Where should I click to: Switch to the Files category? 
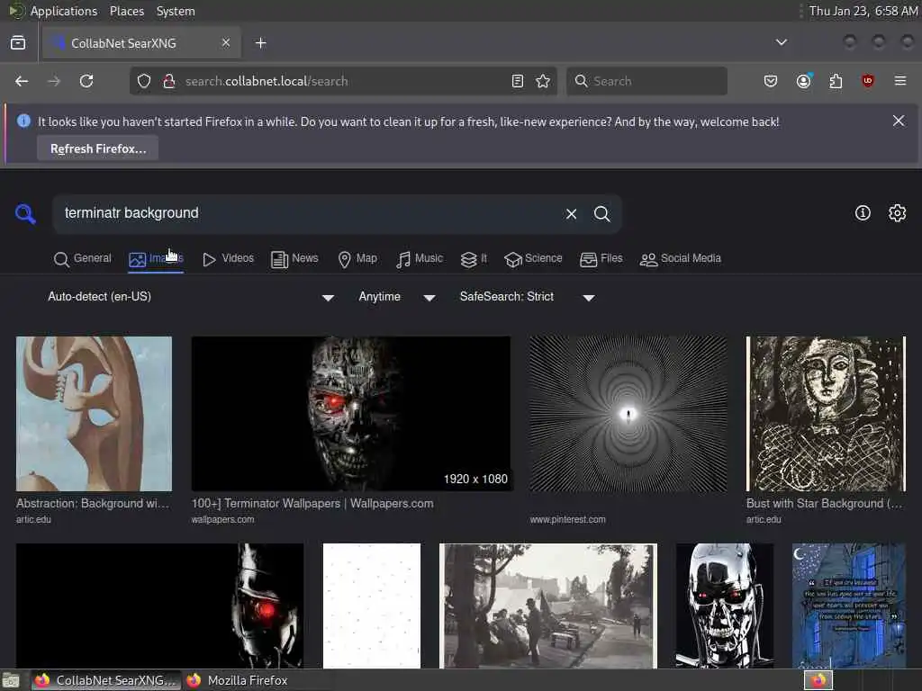click(x=601, y=258)
